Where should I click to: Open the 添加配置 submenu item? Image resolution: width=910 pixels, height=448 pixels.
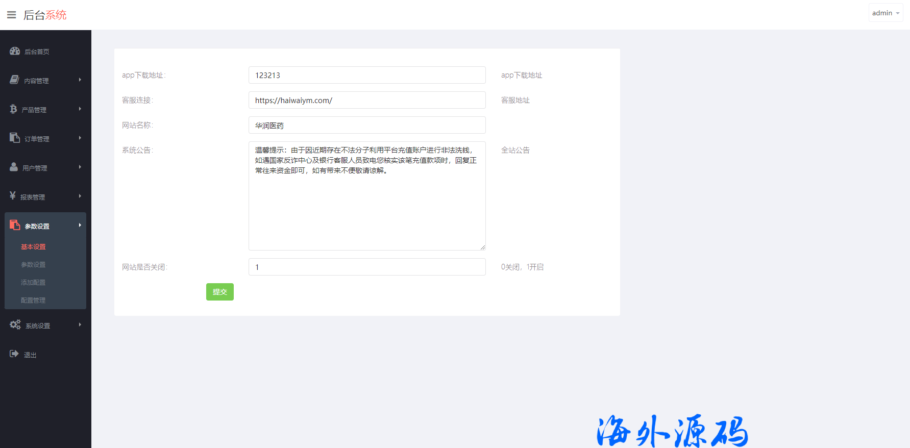click(x=33, y=283)
